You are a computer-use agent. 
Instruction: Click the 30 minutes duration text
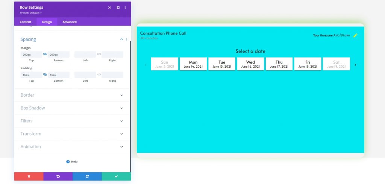tap(149, 38)
